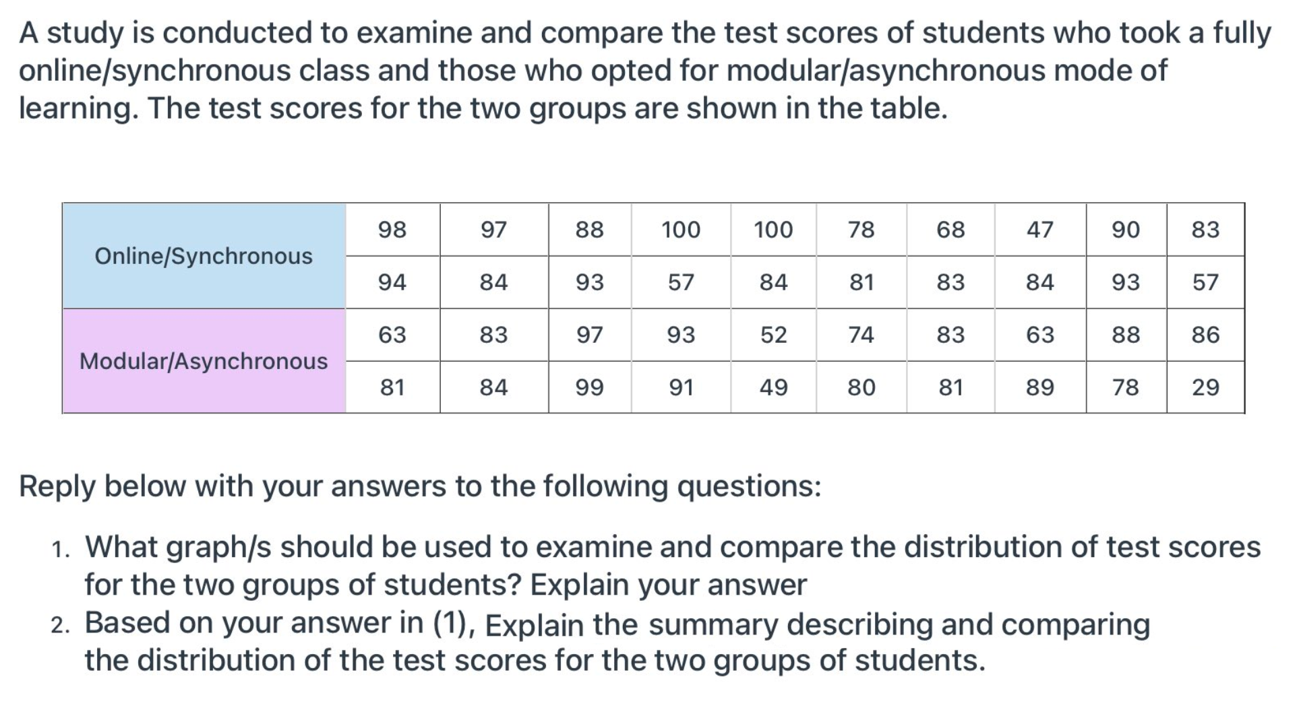Click the study description paragraph at top

click(x=645, y=71)
